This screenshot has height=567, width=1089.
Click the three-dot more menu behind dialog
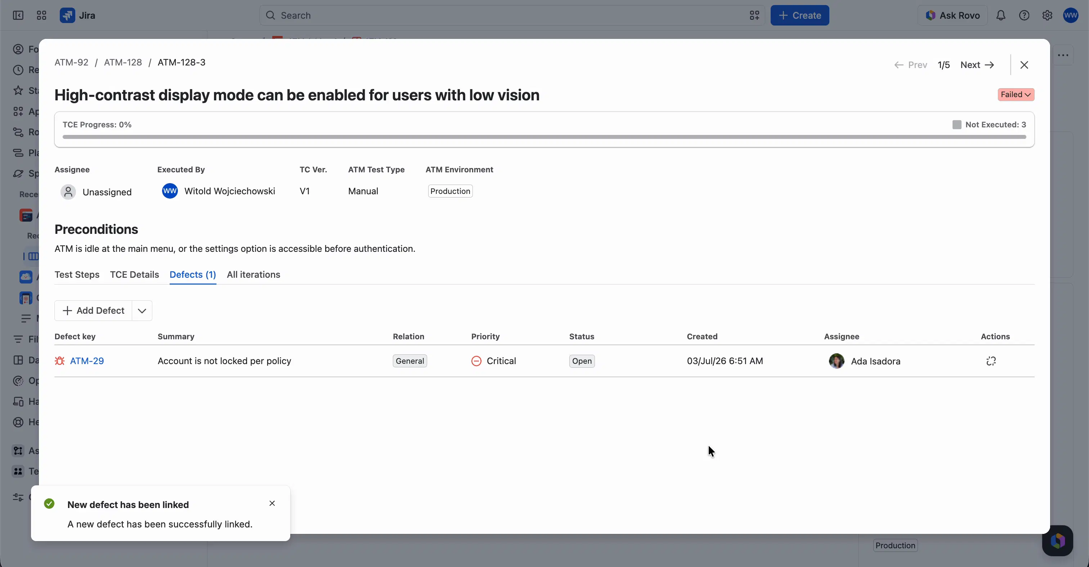click(x=1063, y=55)
